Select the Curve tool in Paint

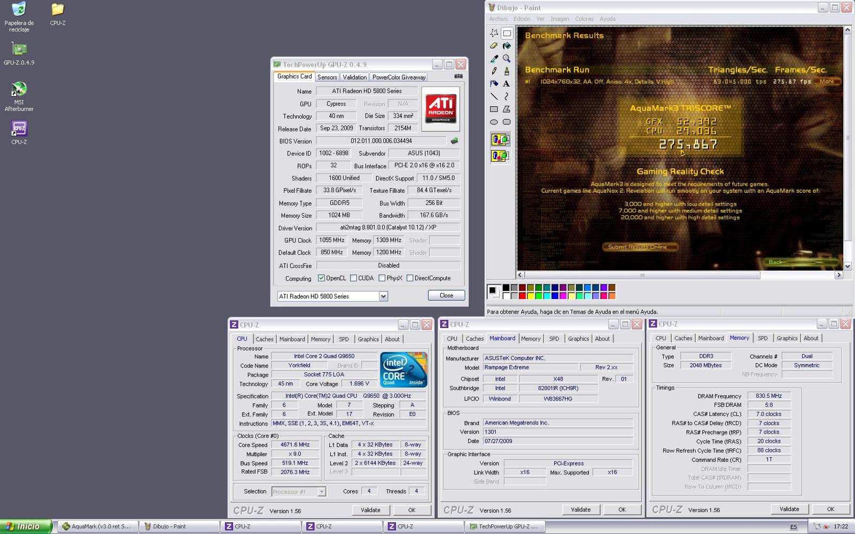tap(507, 97)
